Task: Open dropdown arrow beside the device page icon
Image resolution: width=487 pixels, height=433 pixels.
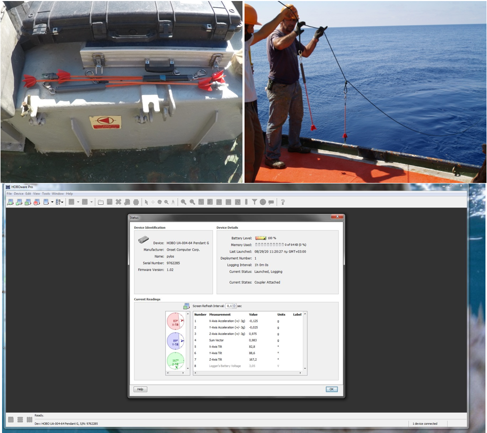Action: point(52,202)
